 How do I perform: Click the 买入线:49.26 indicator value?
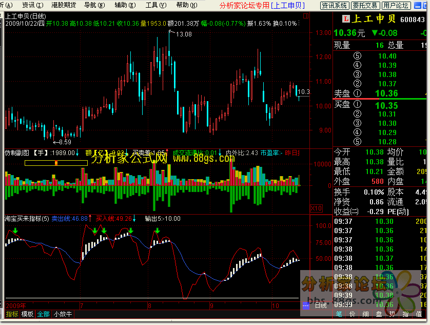(114, 219)
